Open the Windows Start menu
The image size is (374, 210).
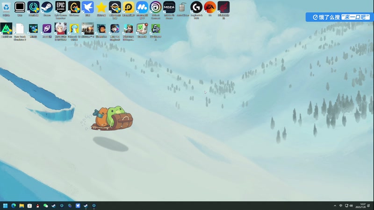tap(5, 206)
